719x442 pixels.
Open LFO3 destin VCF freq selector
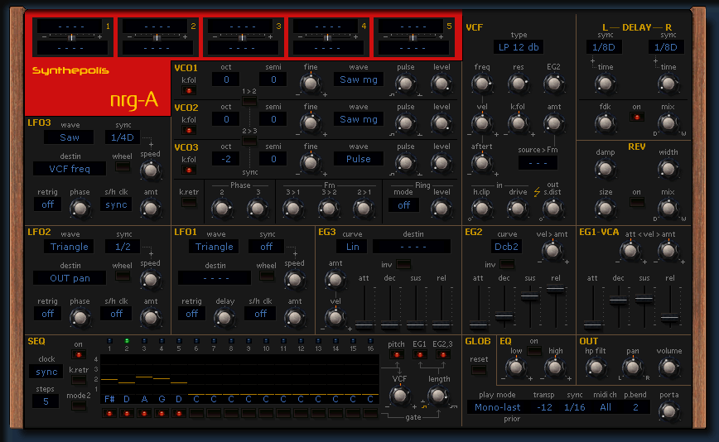(x=70, y=169)
